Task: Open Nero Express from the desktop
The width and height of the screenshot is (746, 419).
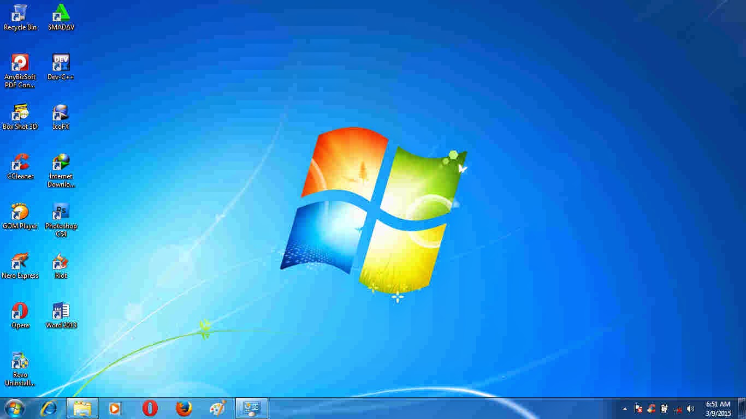Action: pyautogui.click(x=20, y=261)
